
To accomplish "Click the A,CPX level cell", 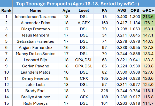I will click(84, 23).
